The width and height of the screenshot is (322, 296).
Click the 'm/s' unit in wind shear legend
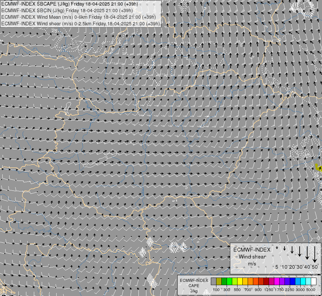[x=252, y=264]
